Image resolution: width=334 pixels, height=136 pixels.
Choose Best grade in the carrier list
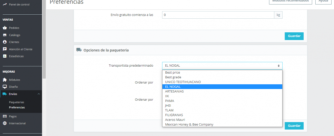222,77
